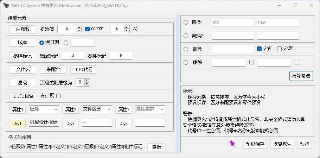Click the 顶级装配层级为 spinner control

pyautogui.click(x=83, y=83)
